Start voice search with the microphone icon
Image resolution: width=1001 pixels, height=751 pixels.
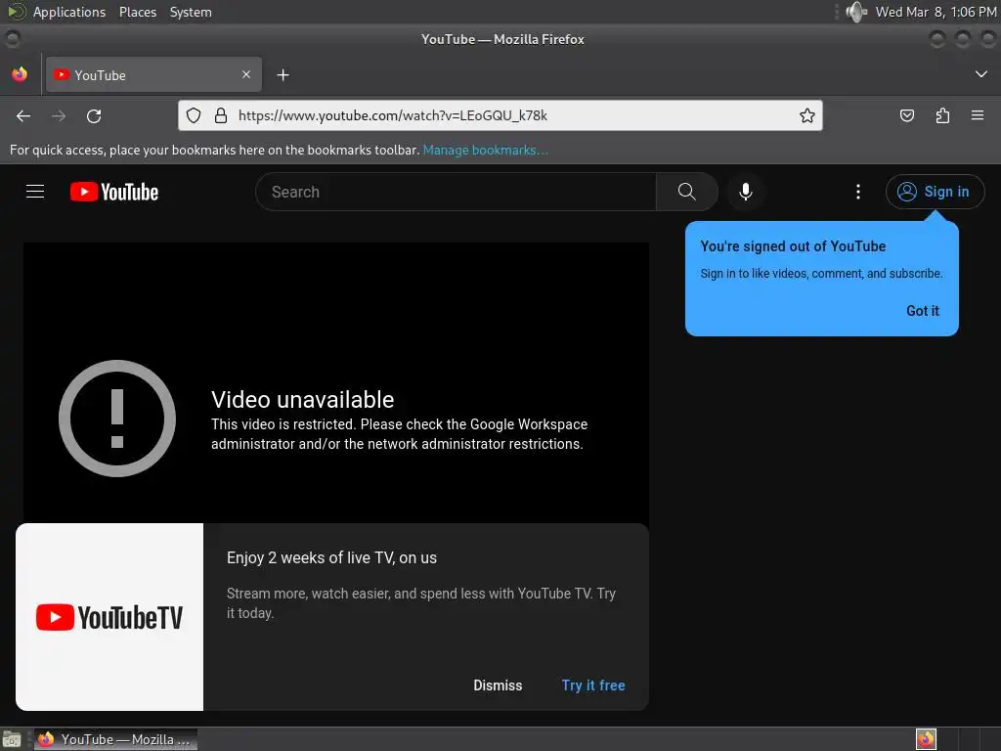click(745, 192)
